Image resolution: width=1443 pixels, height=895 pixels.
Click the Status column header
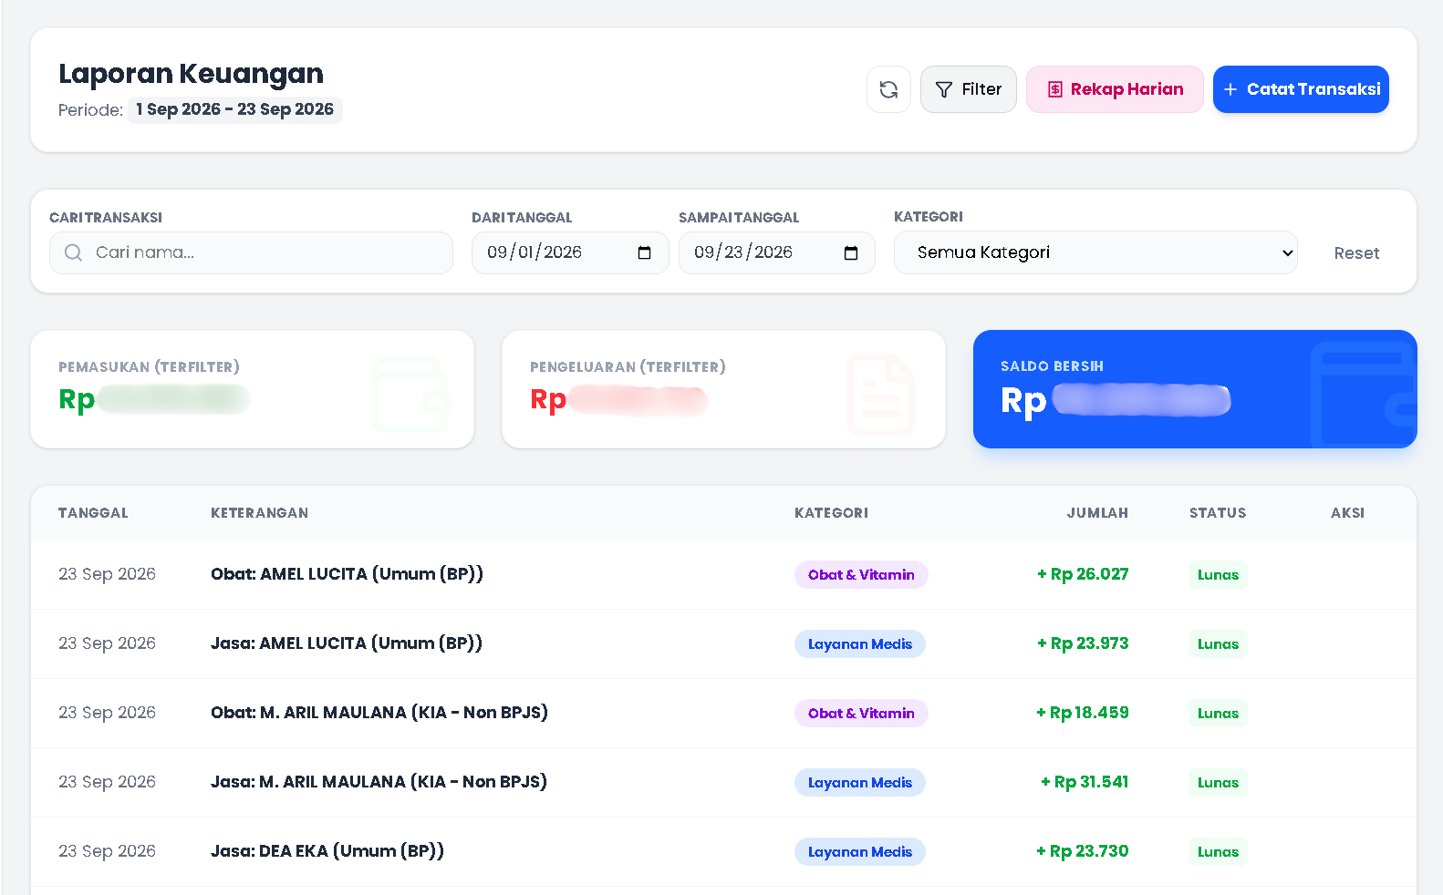coord(1217,513)
